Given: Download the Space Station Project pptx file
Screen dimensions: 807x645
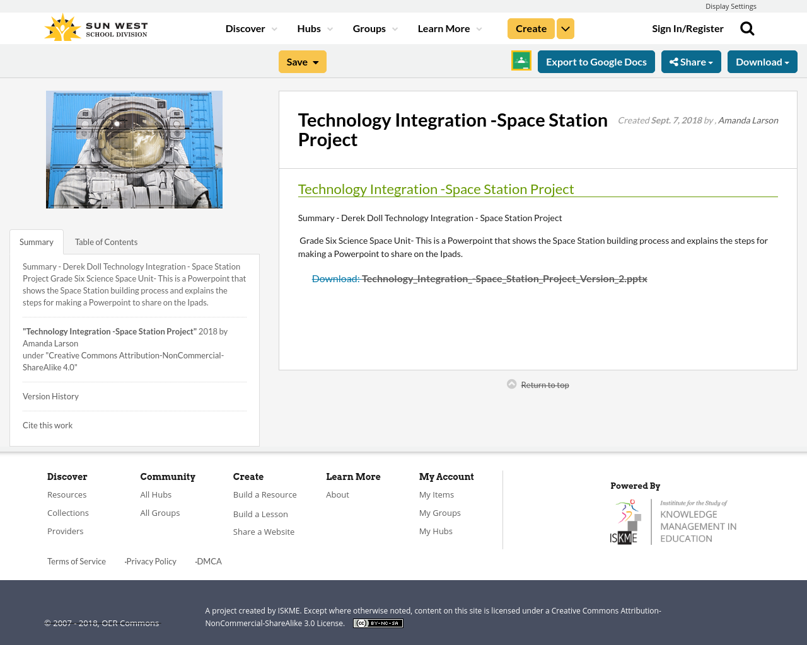Looking at the screenshot, I should 479,277.
